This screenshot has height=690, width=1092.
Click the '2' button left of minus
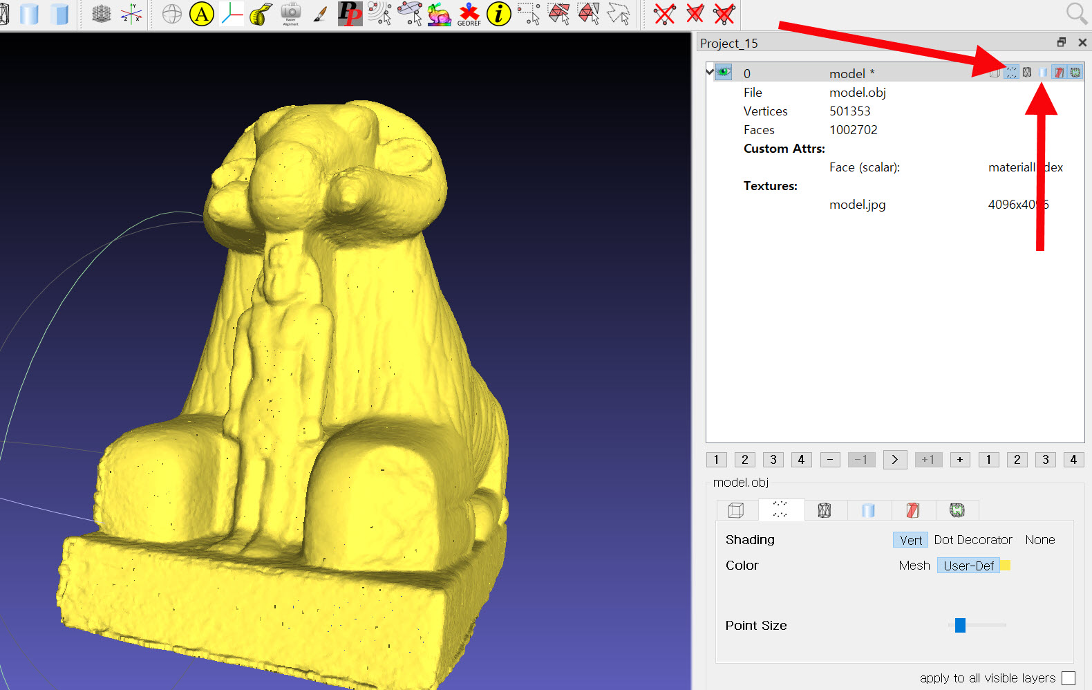[x=745, y=460]
